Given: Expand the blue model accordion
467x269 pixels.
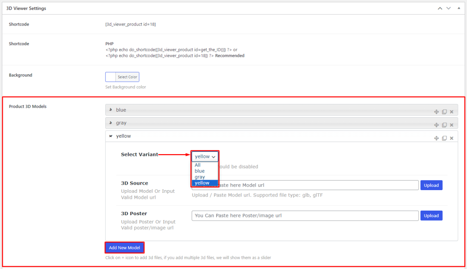Looking at the screenshot, I should pyautogui.click(x=111, y=110).
